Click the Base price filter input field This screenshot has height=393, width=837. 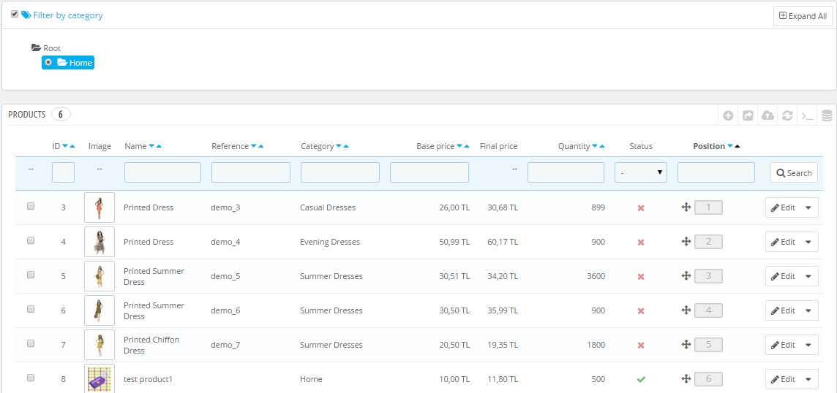point(429,173)
